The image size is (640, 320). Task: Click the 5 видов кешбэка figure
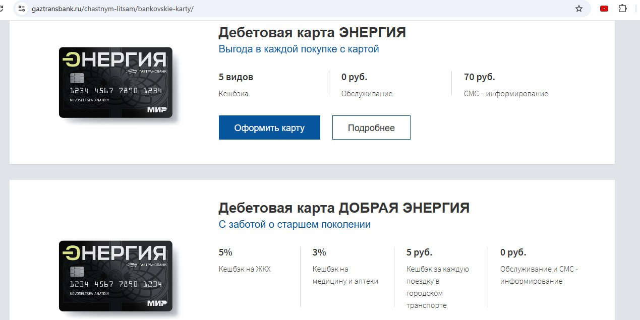(236, 77)
